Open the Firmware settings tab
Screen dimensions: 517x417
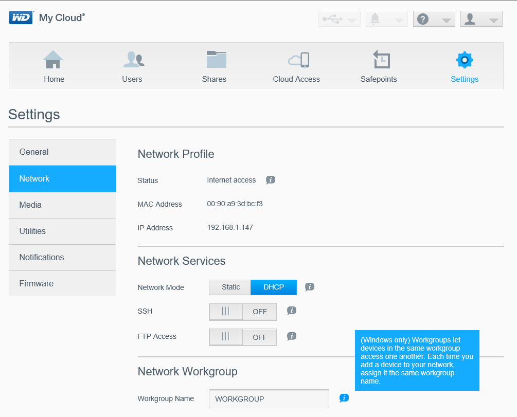coord(62,283)
